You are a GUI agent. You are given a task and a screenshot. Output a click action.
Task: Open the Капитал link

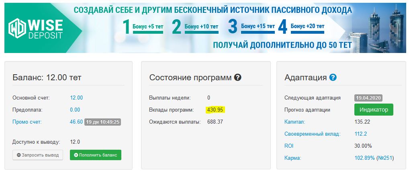pos(295,122)
